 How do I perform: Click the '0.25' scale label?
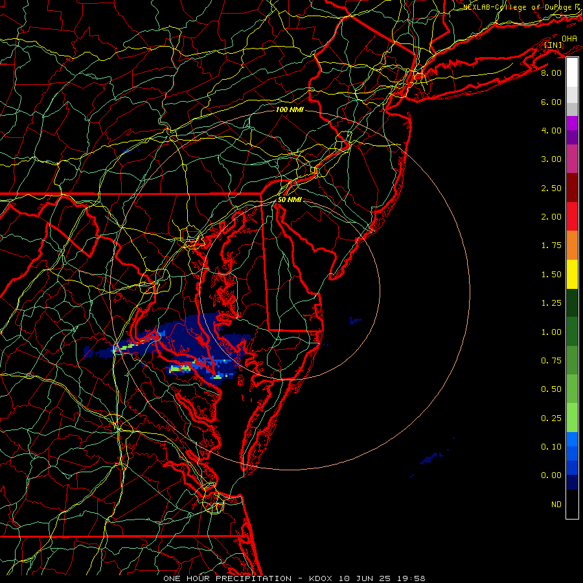[551, 418]
